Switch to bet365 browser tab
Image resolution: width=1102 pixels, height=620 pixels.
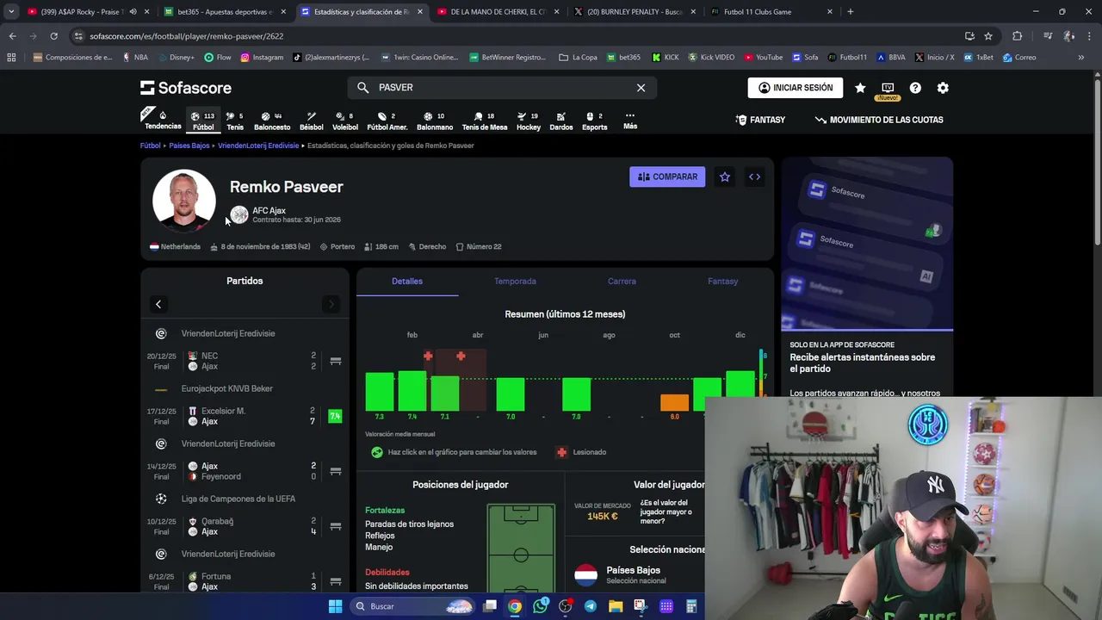pos(224,12)
